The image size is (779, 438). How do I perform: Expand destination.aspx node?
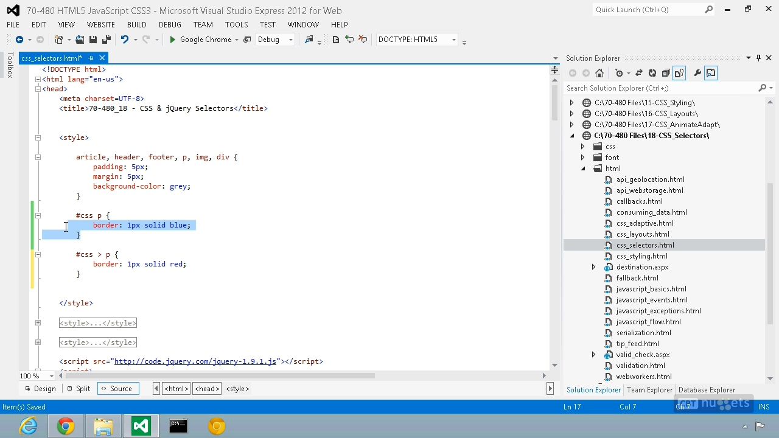(593, 267)
